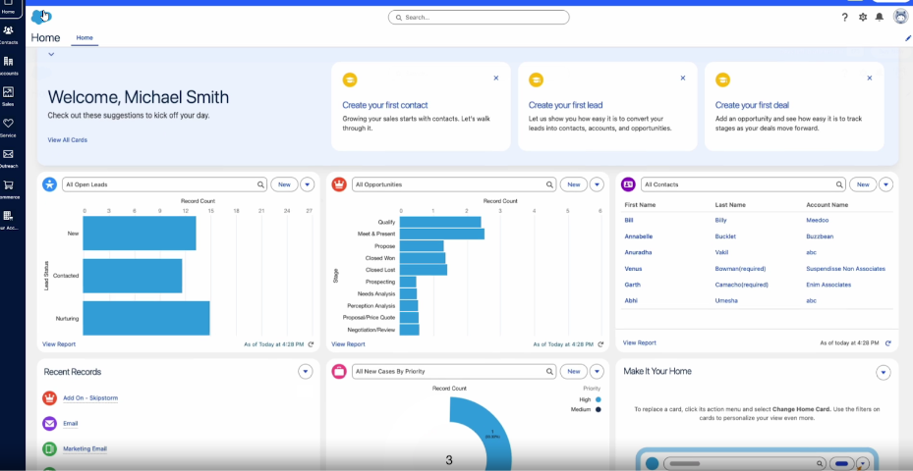Refresh the All Contacts list
913x471 pixels.
pos(888,343)
